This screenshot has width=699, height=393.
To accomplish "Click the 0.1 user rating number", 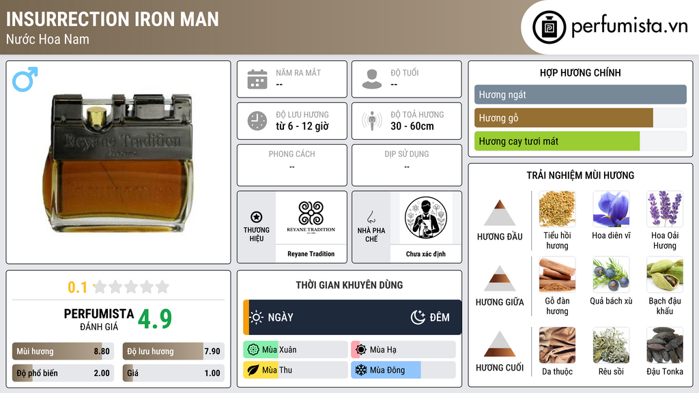I will click(77, 287).
